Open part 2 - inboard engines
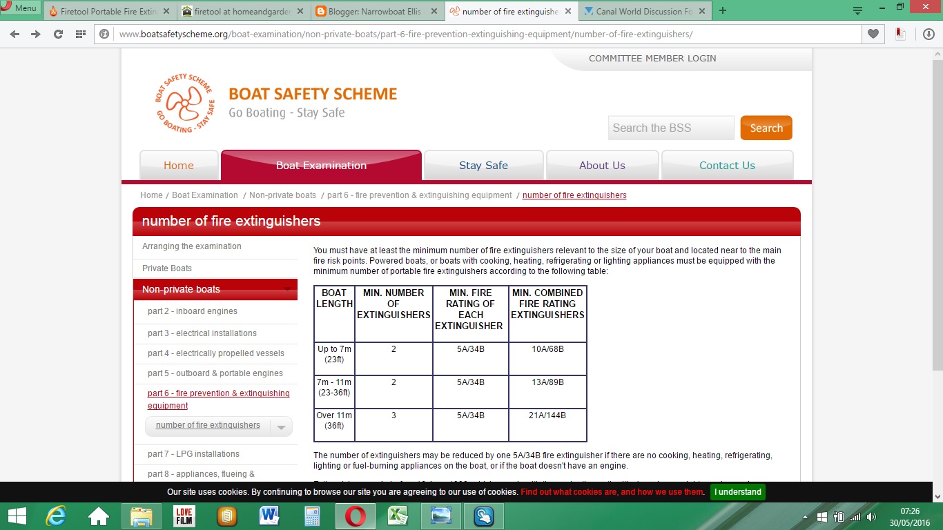The height and width of the screenshot is (530, 943). click(x=193, y=311)
